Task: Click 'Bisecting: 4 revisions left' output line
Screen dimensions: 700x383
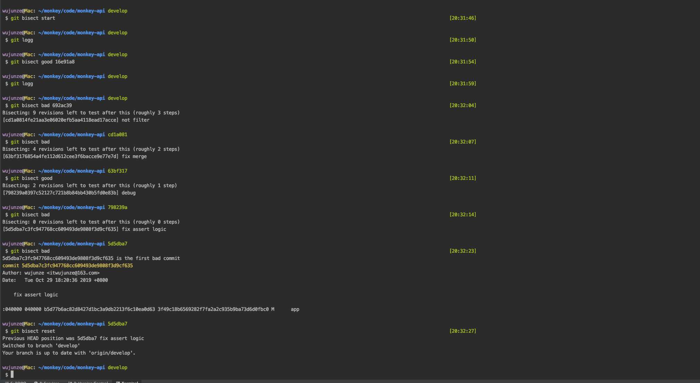Action: (x=91, y=149)
